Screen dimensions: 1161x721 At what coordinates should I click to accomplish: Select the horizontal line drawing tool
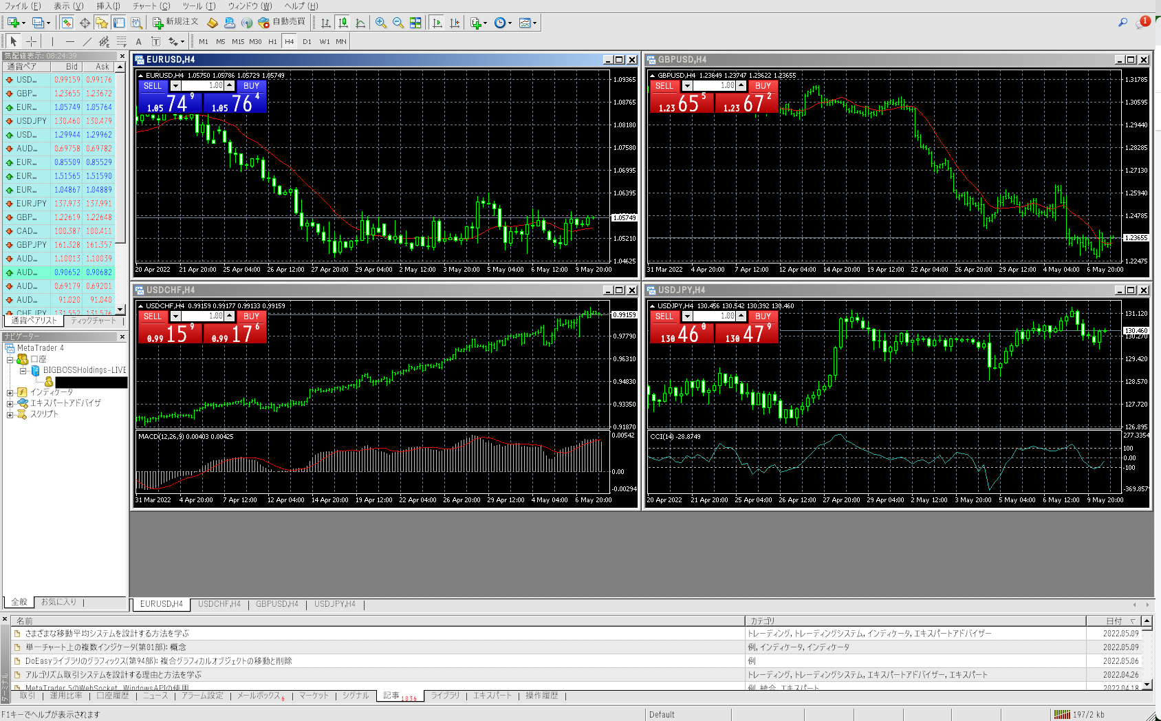[x=69, y=41]
